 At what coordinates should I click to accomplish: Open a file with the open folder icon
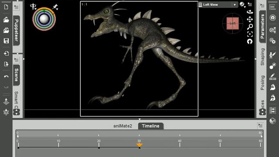tap(6, 20)
